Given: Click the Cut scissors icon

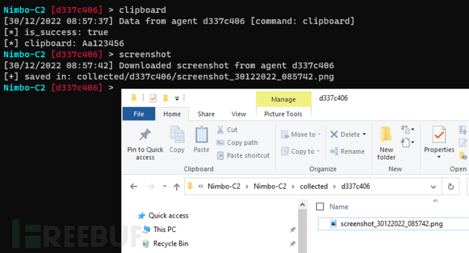Looking at the screenshot, I should (220, 130).
